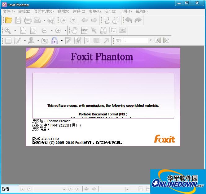Open the 视图(V) menu
The image size is (206, 194).
click(63, 11)
